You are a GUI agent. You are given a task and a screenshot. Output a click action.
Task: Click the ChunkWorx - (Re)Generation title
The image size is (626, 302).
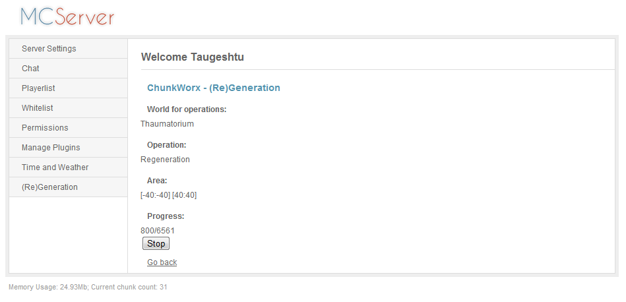click(x=213, y=88)
